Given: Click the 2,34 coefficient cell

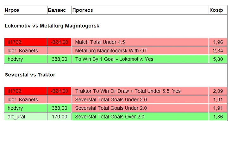Looking at the screenshot, I should (x=218, y=51).
